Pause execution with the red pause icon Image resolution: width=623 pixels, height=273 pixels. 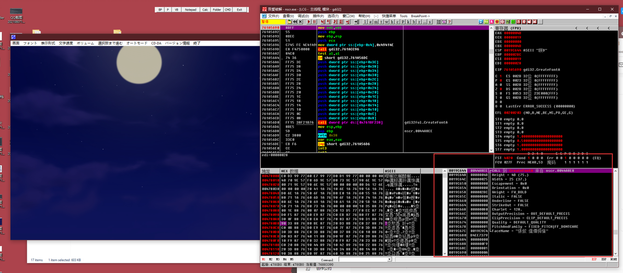coord(314,21)
